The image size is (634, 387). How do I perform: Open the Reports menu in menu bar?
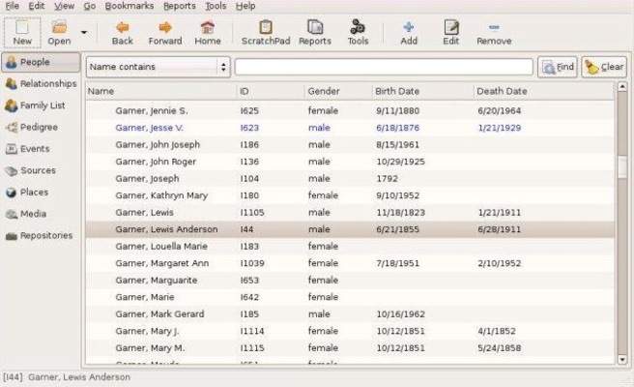(179, 6)
